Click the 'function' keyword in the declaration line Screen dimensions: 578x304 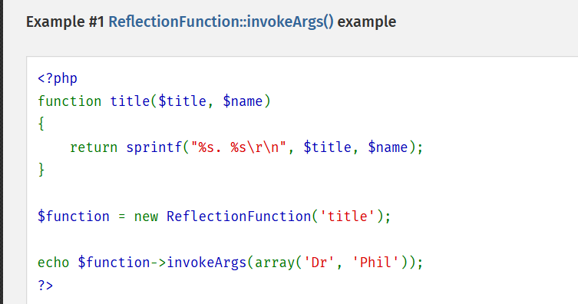coord(69,101)
